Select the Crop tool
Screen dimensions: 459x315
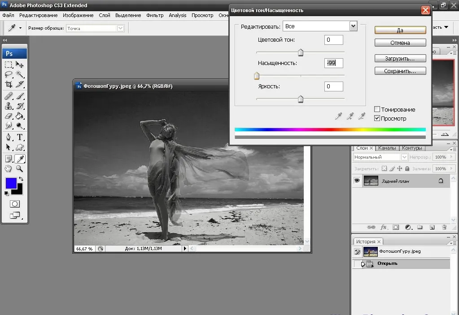(9, 84)
